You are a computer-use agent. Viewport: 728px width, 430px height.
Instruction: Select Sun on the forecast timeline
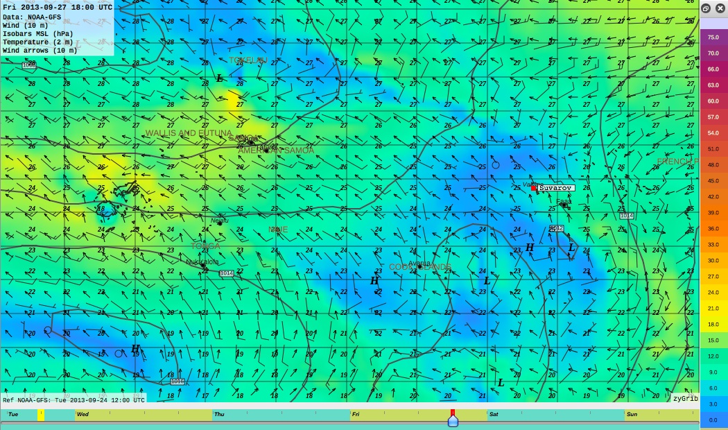pyautogui.click(x=632, y=414)
